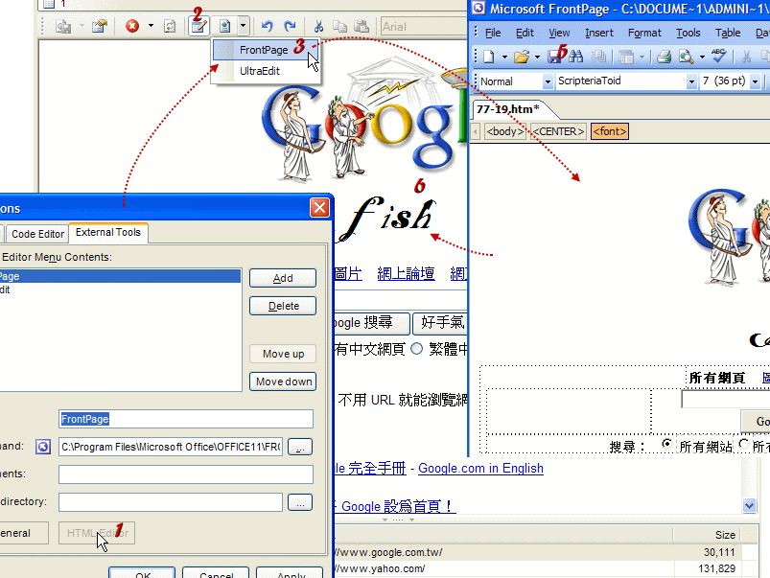
Task: Click the command program icon beside path
Action: (43, 447)
